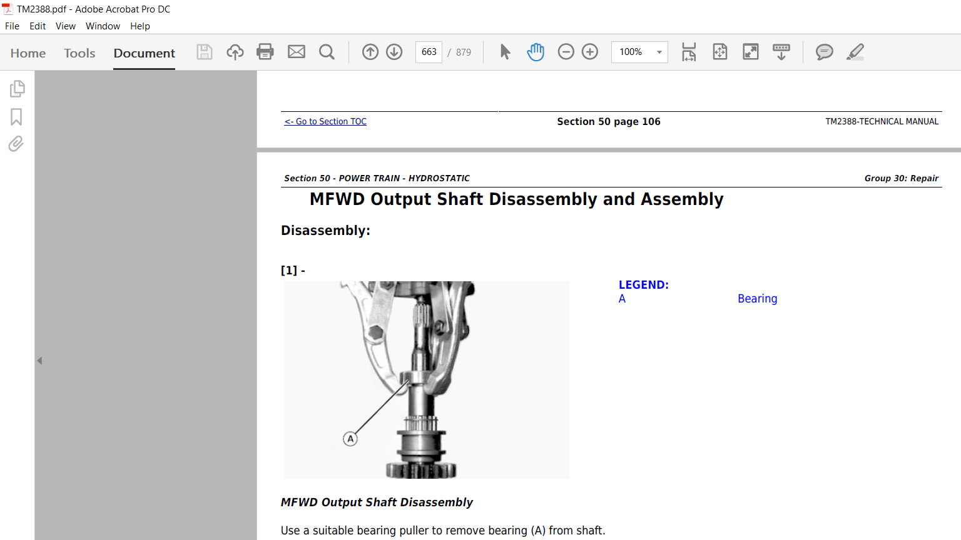
Task: Select the highlighter pen tool
Action: (x=855, y=52)
